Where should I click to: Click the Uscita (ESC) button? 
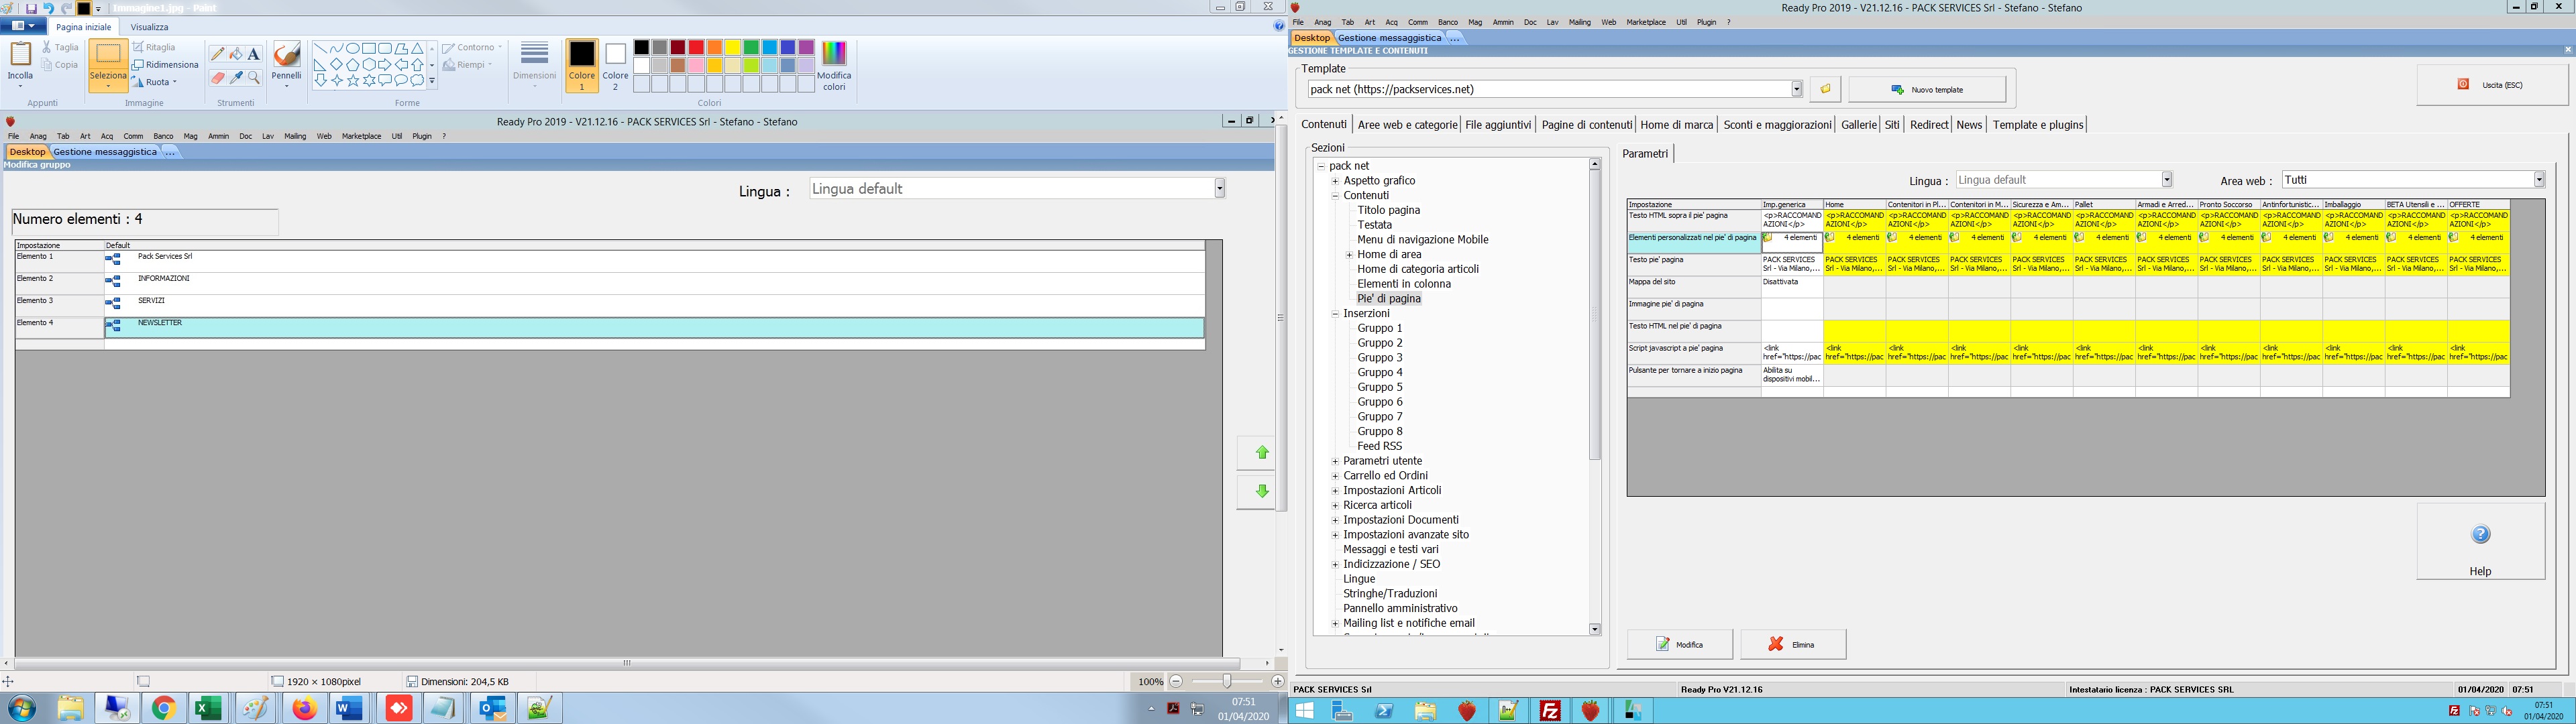2492,85
